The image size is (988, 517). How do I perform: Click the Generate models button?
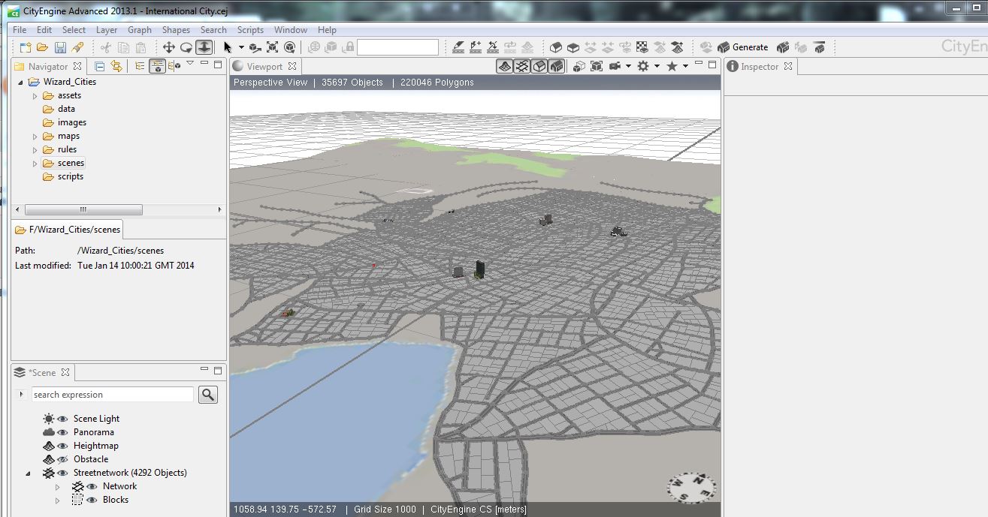(x=742, y=47)
